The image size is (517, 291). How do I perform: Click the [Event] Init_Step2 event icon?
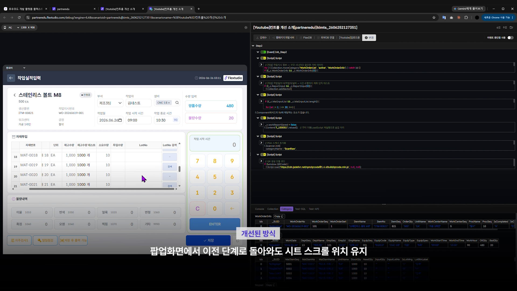[x=263, y=52]
